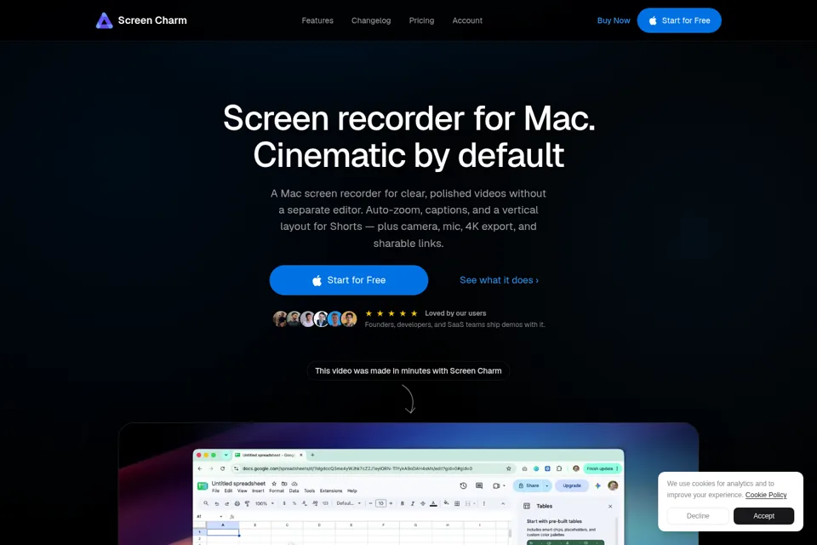The height and width of the screenshot is (545, 817).
Task: Click the Screen Charm brand name text
Action: click(x=152, y=20)
